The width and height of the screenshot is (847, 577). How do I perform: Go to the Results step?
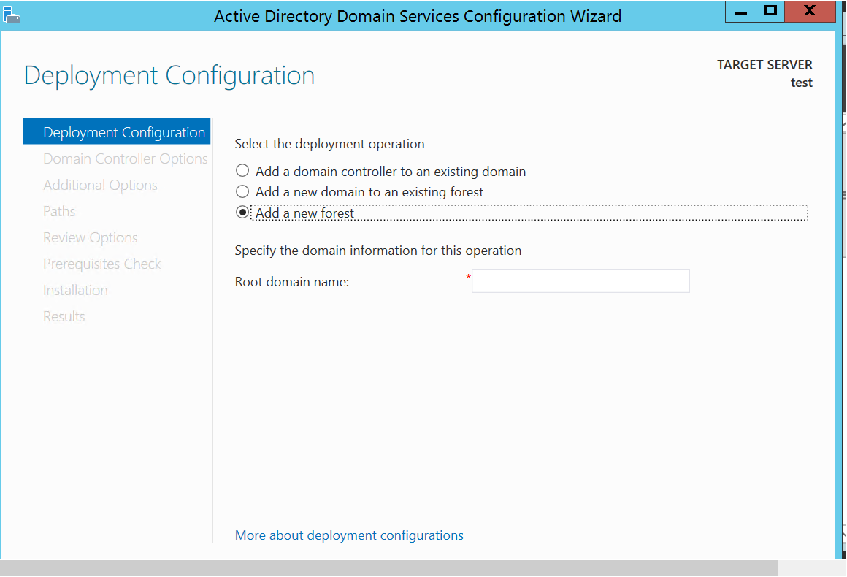coord(64,316)
